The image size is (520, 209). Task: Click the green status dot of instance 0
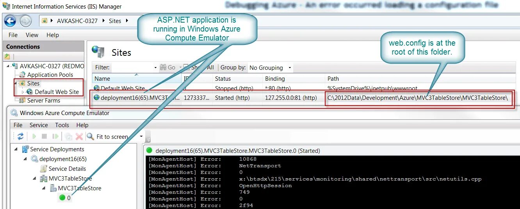click(x=62, y=198)
